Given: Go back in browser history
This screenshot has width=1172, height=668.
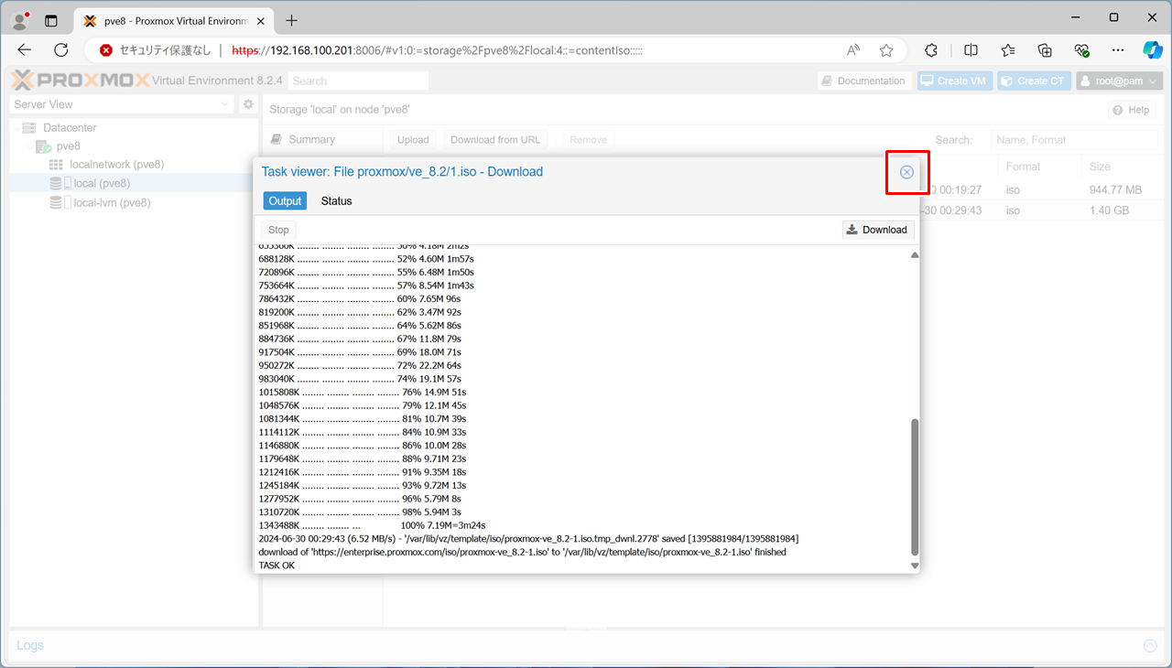Looking at the screenshot, I should [25, 50].
